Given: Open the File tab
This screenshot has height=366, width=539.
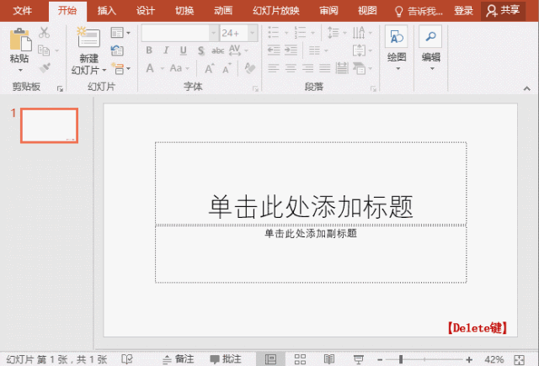Looking at the screenshot, I should click(23, 11).
